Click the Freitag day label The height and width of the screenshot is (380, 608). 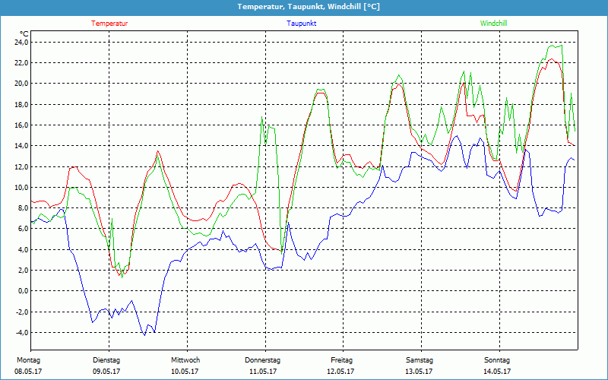[341, 360]
